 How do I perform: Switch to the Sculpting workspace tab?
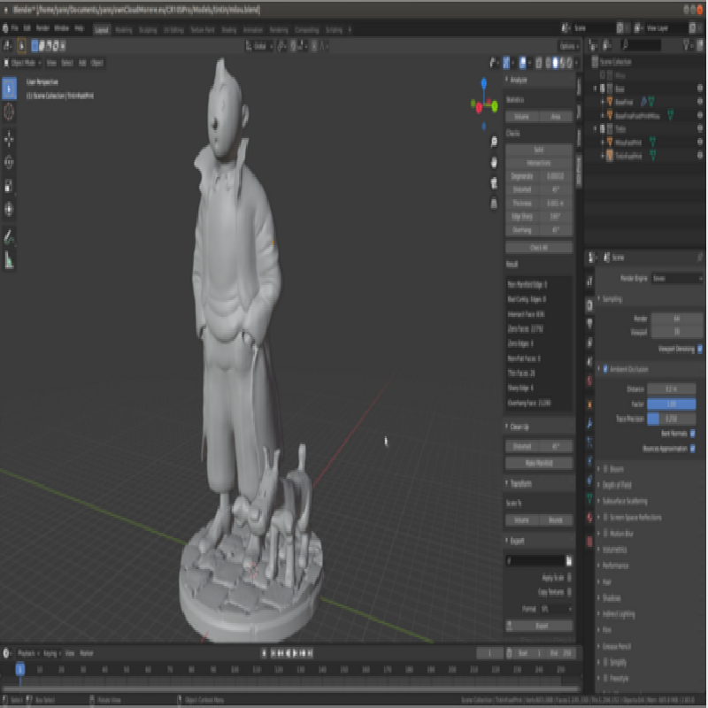[148, 30]
